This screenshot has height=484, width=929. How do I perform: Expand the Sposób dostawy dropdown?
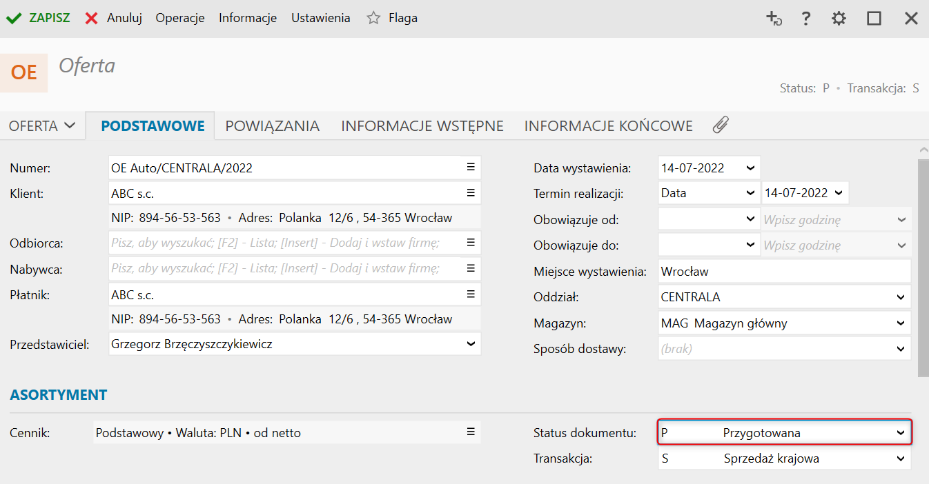[x=900, y=349]
